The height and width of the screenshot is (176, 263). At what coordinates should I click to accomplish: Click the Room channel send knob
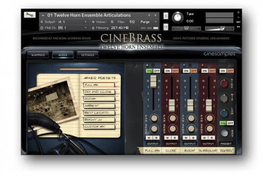click(x=191, y=128)
